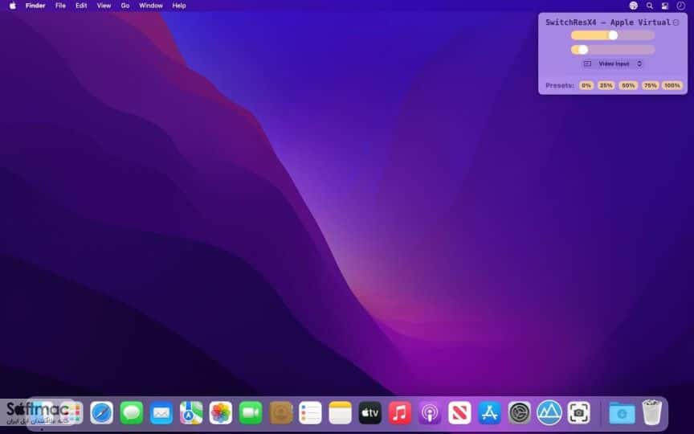Open the Mail app from the Dock
This screenshot has height=434, width=694.
(161, 413)
